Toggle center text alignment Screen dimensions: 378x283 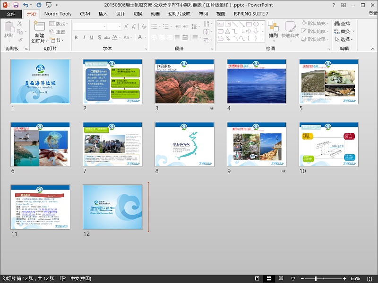click(x=162, y=37)
